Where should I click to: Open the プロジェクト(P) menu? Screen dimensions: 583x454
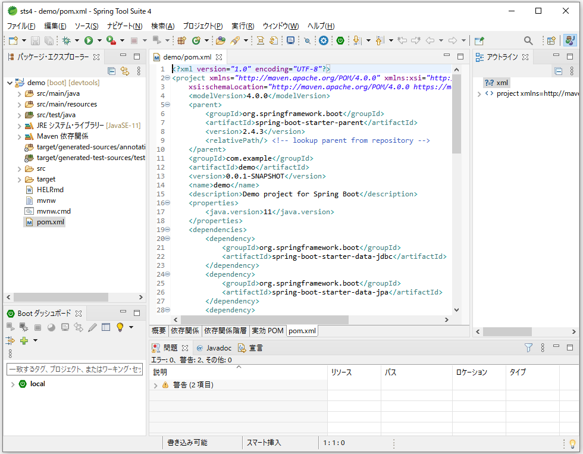click(202, 26)
